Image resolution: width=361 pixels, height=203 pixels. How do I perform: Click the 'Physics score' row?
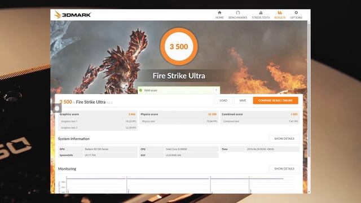click(x=179, y=114)
